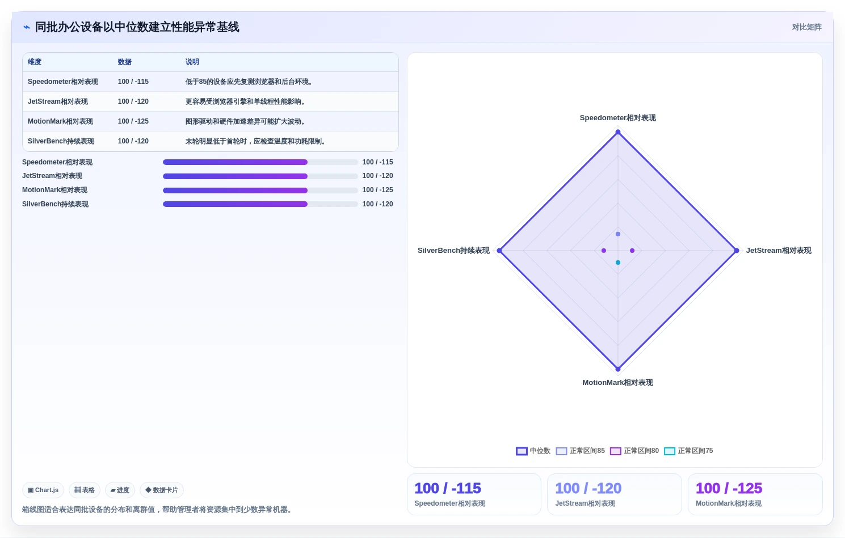Click the 表格 tag chip
Image resolution: width=845 pixels, height=538 pixels.
pyautogui.click(x=85, y=490)
